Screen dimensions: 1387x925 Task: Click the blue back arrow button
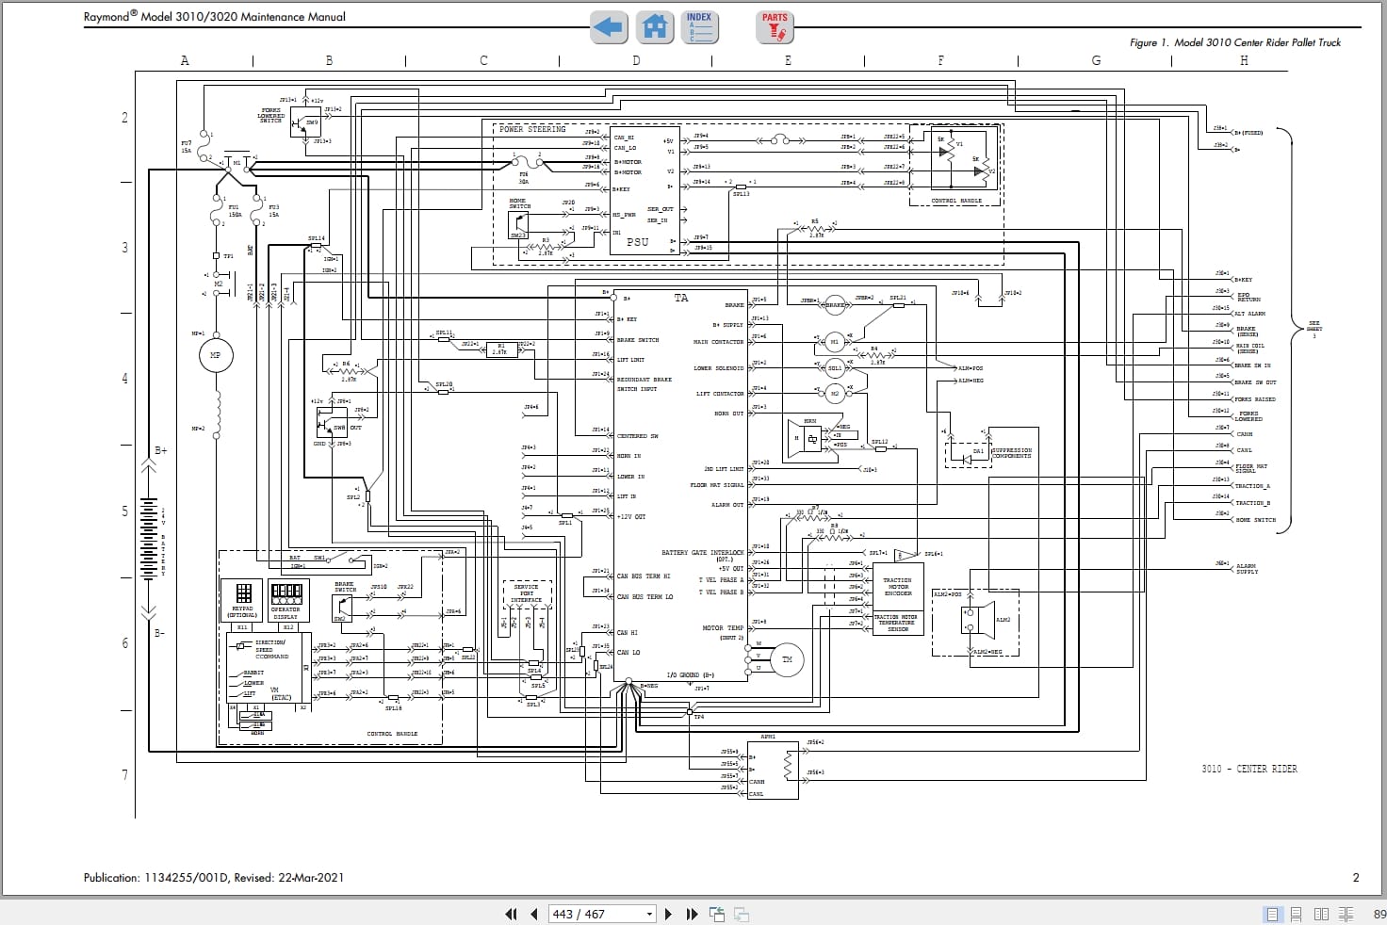coord(609,27)
